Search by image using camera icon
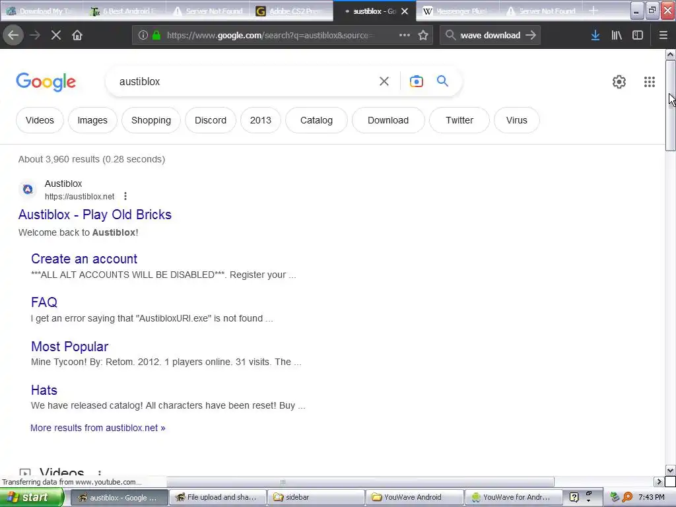The width and height of the screenshot is (676, 507). tap(417, 81)
